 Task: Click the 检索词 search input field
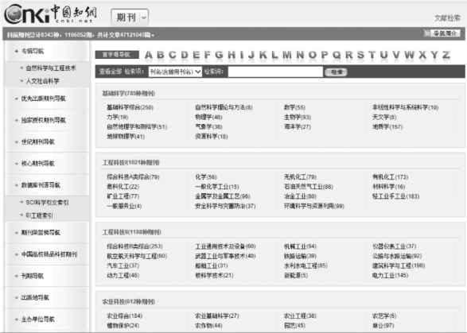[x=275, y=72]
